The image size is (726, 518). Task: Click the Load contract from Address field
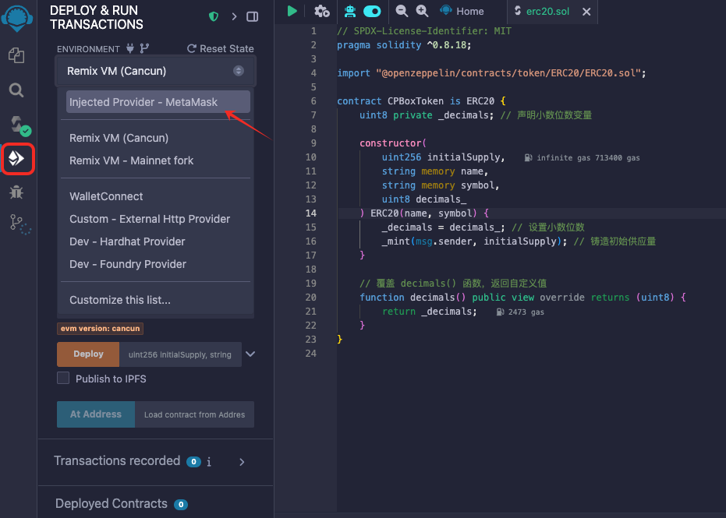(194, 414)
